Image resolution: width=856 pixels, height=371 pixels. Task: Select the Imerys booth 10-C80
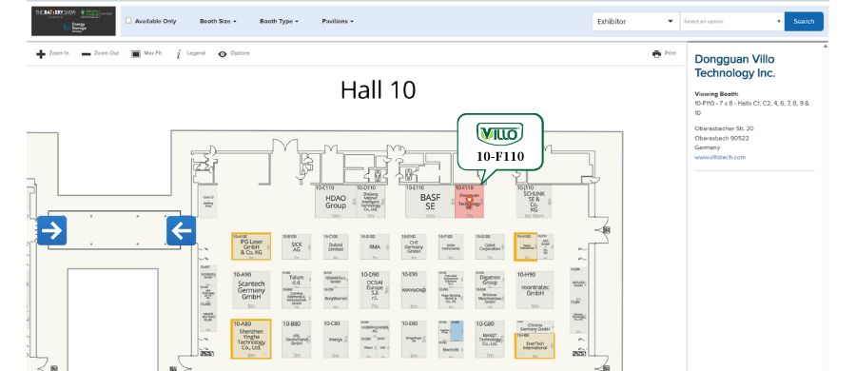pos(335,340)
